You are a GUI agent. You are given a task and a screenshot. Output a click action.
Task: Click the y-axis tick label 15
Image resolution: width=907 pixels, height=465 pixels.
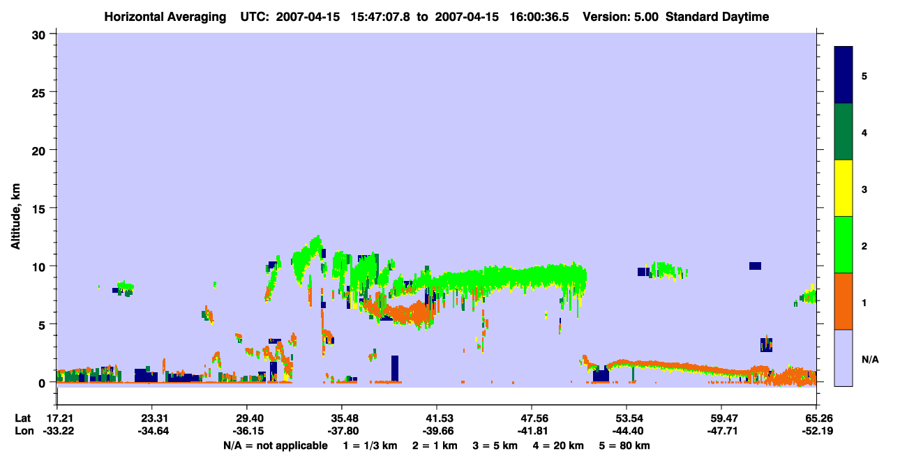[40, 208]
